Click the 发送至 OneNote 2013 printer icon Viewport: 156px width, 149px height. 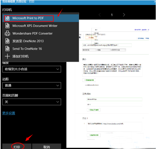pos(7,41)
